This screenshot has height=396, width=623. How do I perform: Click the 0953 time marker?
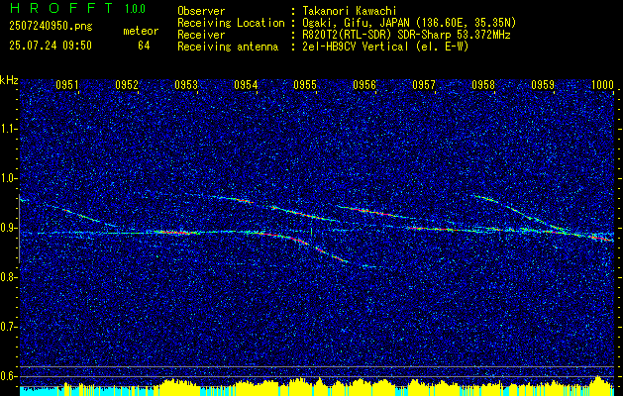pos(186,84)
